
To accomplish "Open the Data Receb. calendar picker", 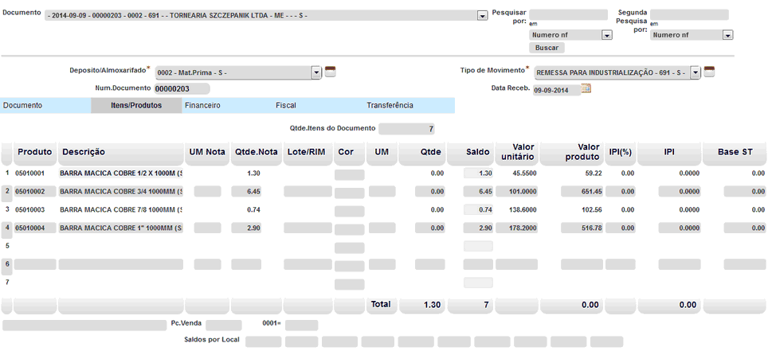I will (x=586, y=88).
